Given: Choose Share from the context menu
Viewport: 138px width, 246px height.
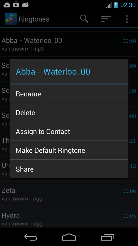Looking at the screenshot, I should [69, 169].
